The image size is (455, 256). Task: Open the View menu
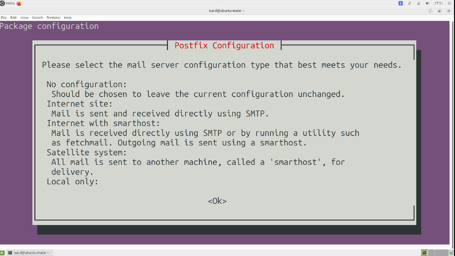tap(24, 18)
